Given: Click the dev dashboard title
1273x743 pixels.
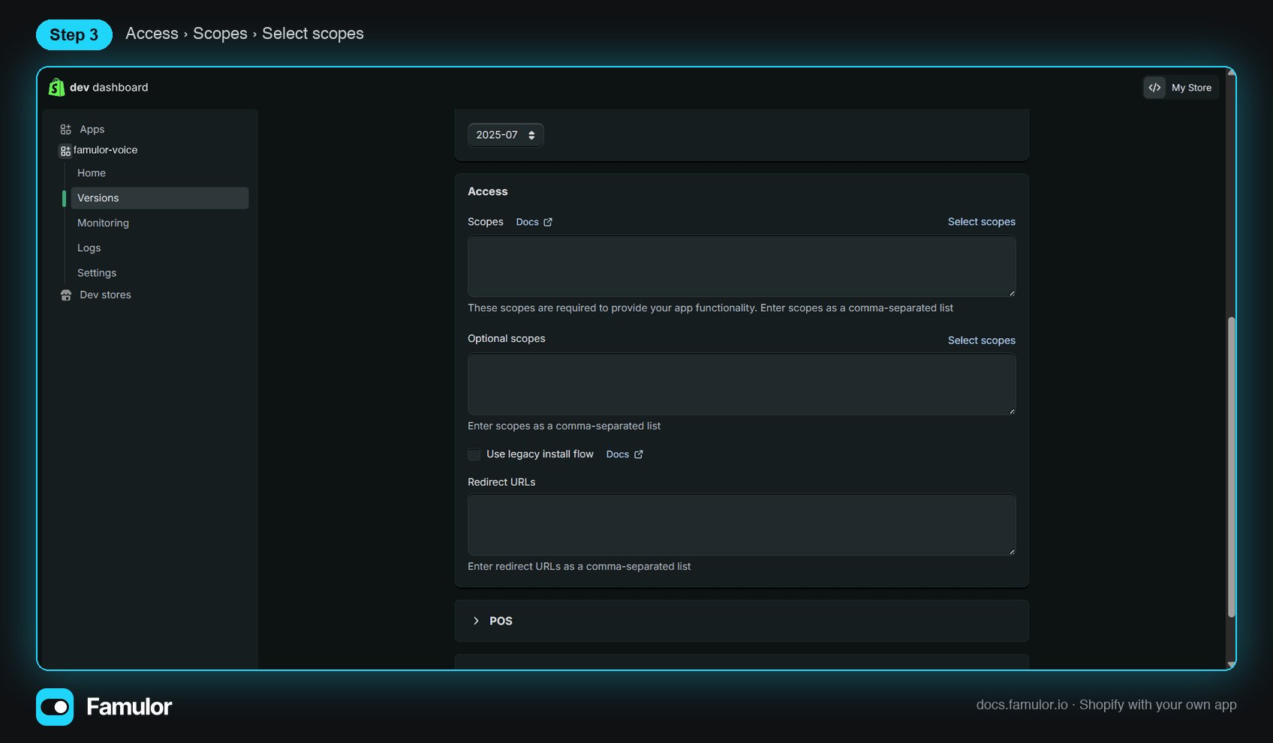Looking at the screenshot, I should (109, 87).
